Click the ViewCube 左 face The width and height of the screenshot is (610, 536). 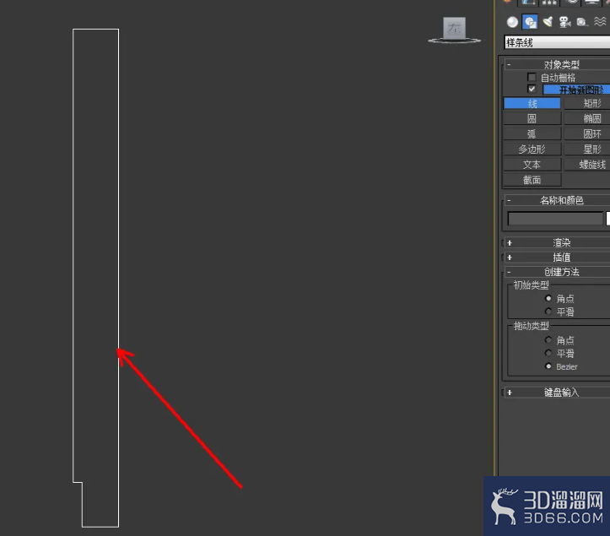point(455,28)
